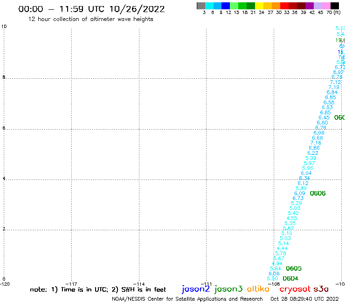The height and width of the screenshot is (303, 345).
Task: Click the 'note: 1) Time is in UTC' text
Action: pos(69,289)
